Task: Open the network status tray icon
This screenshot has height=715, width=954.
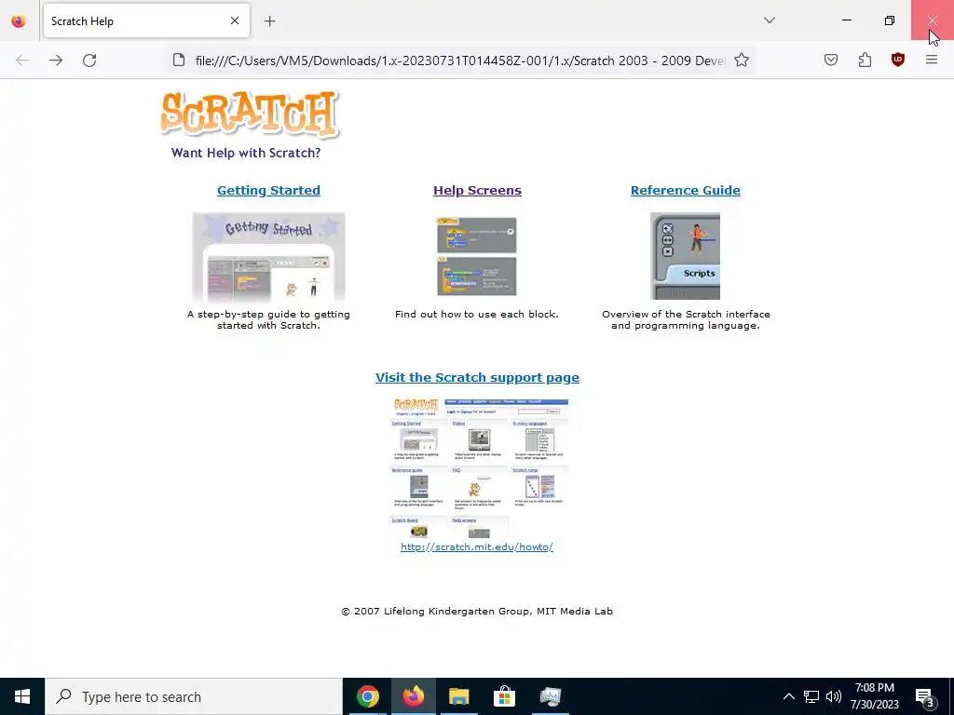Action: [811, 696]
